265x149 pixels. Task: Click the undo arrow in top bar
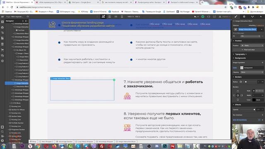(x=195, y=17)
